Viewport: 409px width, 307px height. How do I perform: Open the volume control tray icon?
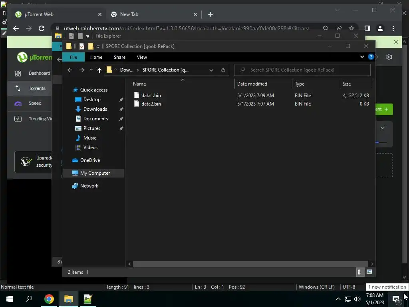(357, 299)
